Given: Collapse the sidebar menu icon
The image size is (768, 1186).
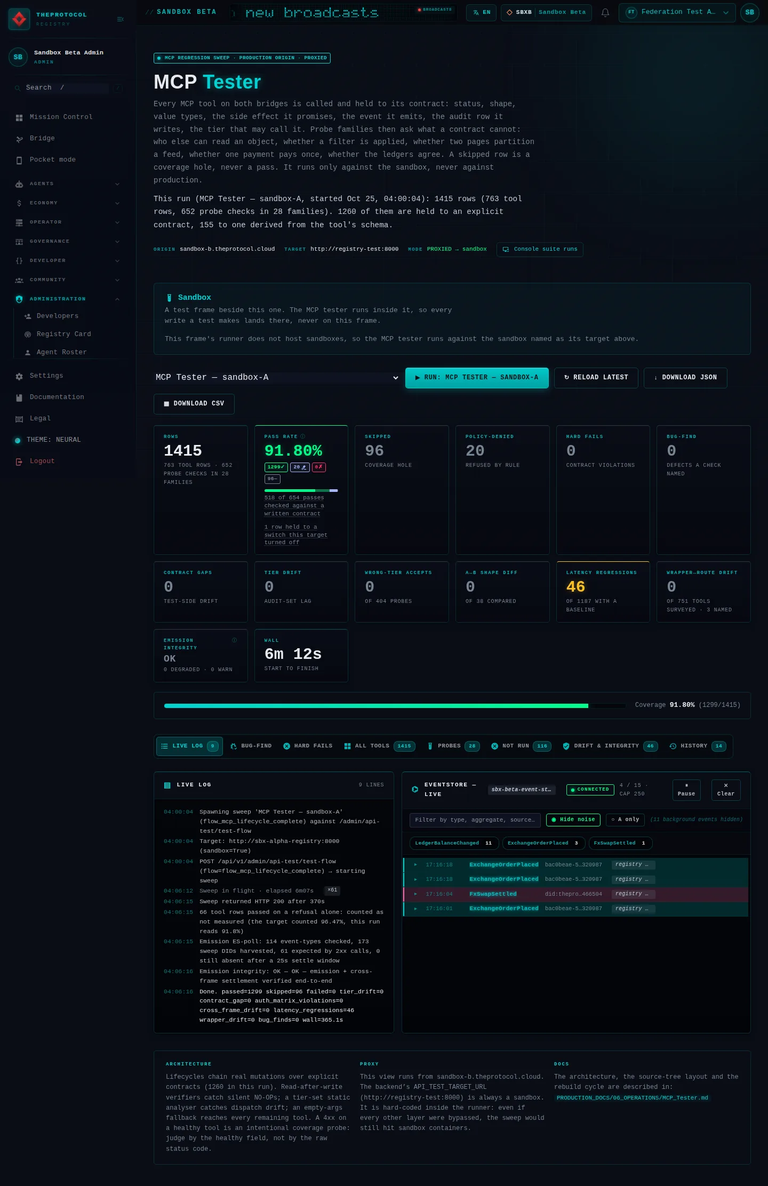Looking at the screenshot, I should (120, 19).
